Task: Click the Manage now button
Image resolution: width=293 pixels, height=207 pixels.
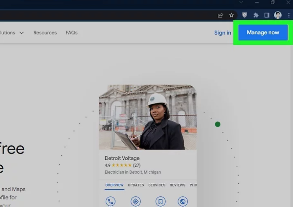Action: (x=263, y=33)
